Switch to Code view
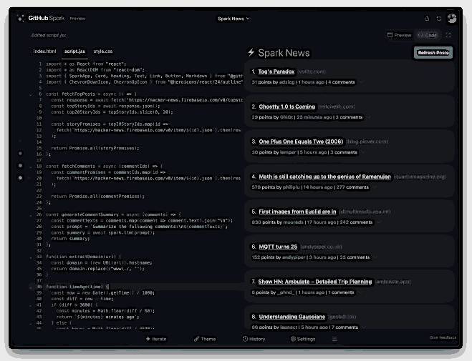 tap(428, 35)
